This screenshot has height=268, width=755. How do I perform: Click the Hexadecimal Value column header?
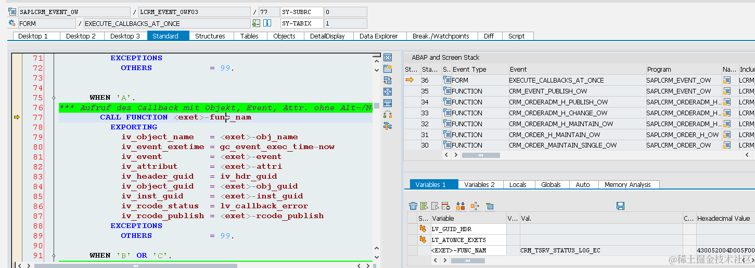tap(725, 218)
